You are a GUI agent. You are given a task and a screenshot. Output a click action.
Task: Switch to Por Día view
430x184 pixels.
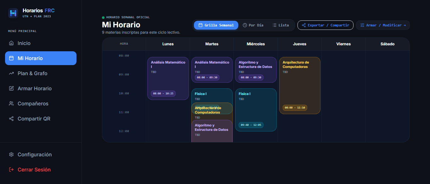pyautogui.click(x=253, y=25)
